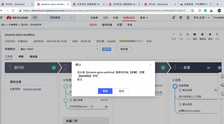The image size is (224, 124).
Task: Open a new browser tab with plus
Action: 218,4
